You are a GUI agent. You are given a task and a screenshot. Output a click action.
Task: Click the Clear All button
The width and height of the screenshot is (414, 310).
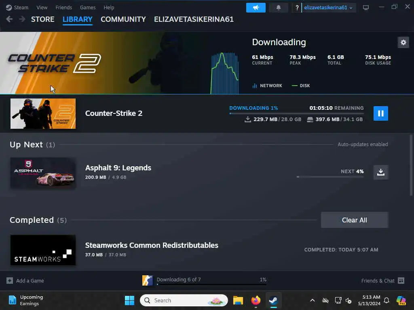pyautogui.click(x=354, y=220)
